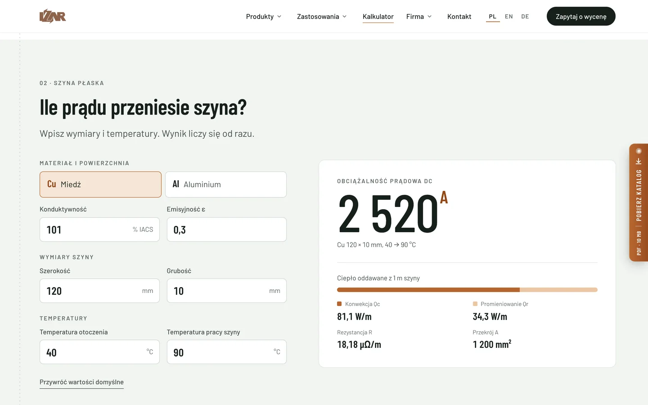This screenshot has width=648, height=405.
Task: Click the Pobierz katalog side tab
Action: click(639, 202)
